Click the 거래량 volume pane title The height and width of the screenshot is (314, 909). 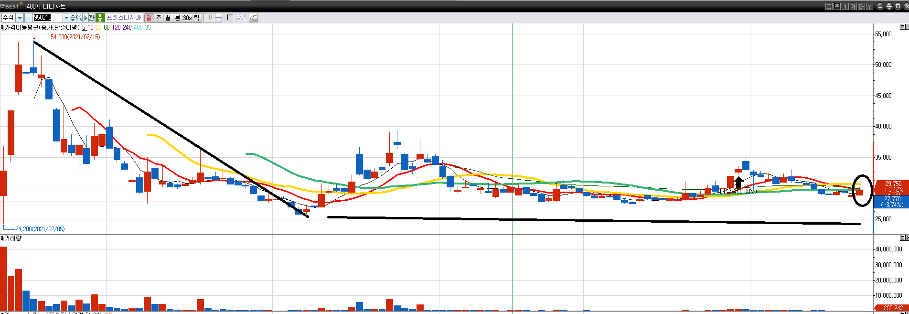(x=13, y=238)
